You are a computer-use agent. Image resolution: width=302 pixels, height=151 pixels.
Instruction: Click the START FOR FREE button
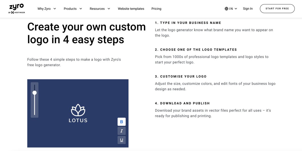click(277, 9)
